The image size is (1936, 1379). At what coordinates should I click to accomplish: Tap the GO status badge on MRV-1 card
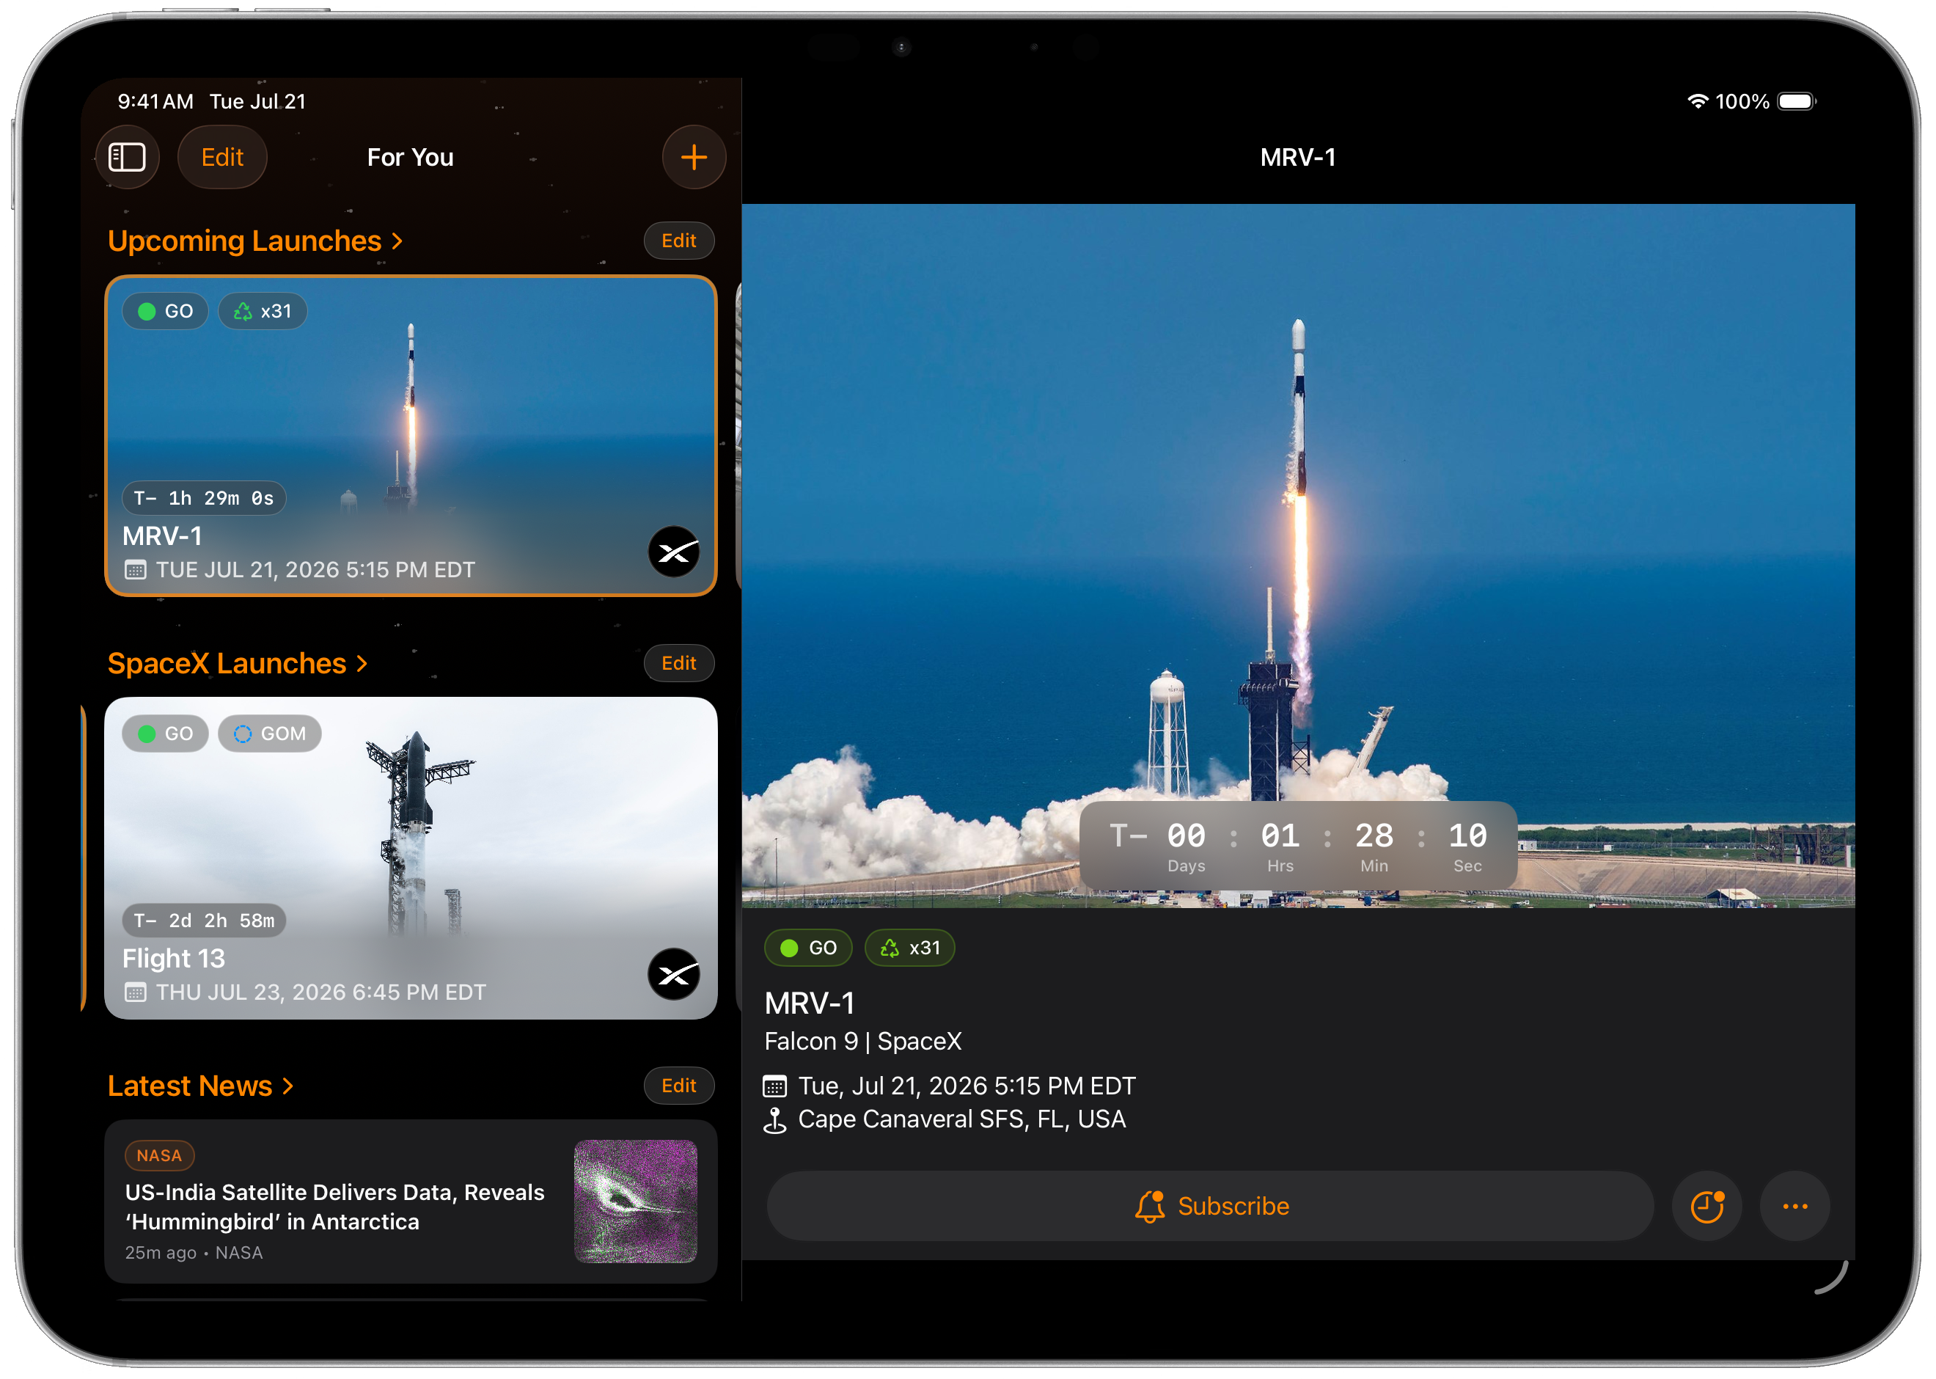click(x=166, y=312)
